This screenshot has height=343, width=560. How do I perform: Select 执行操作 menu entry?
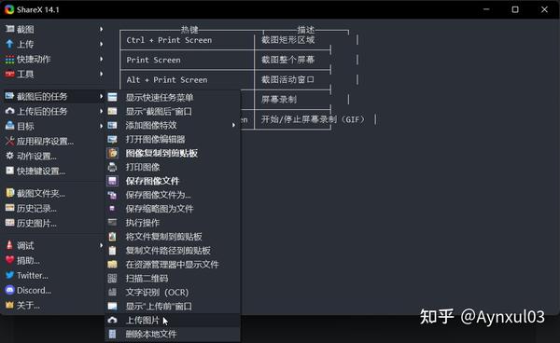pos(173,223)
